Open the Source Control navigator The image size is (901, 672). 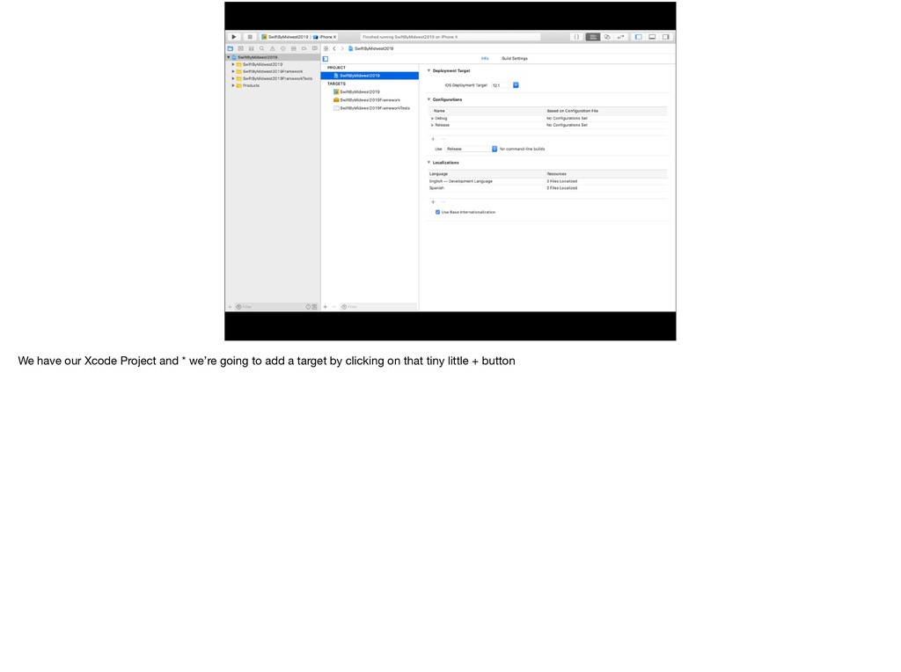coord(241,49)
